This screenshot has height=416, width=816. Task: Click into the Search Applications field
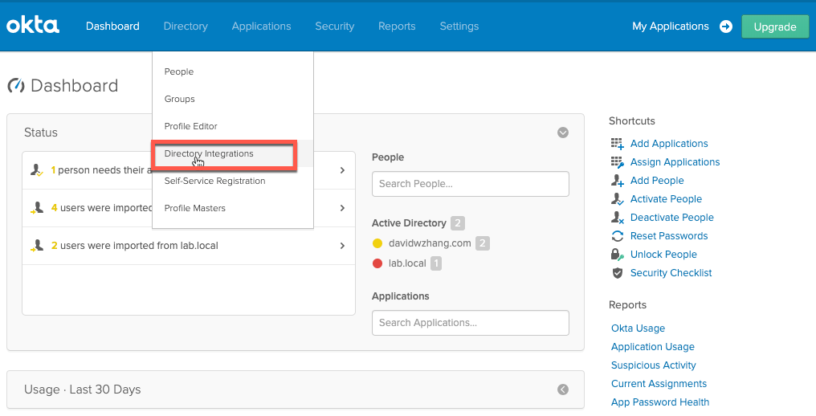coord(470,323)
